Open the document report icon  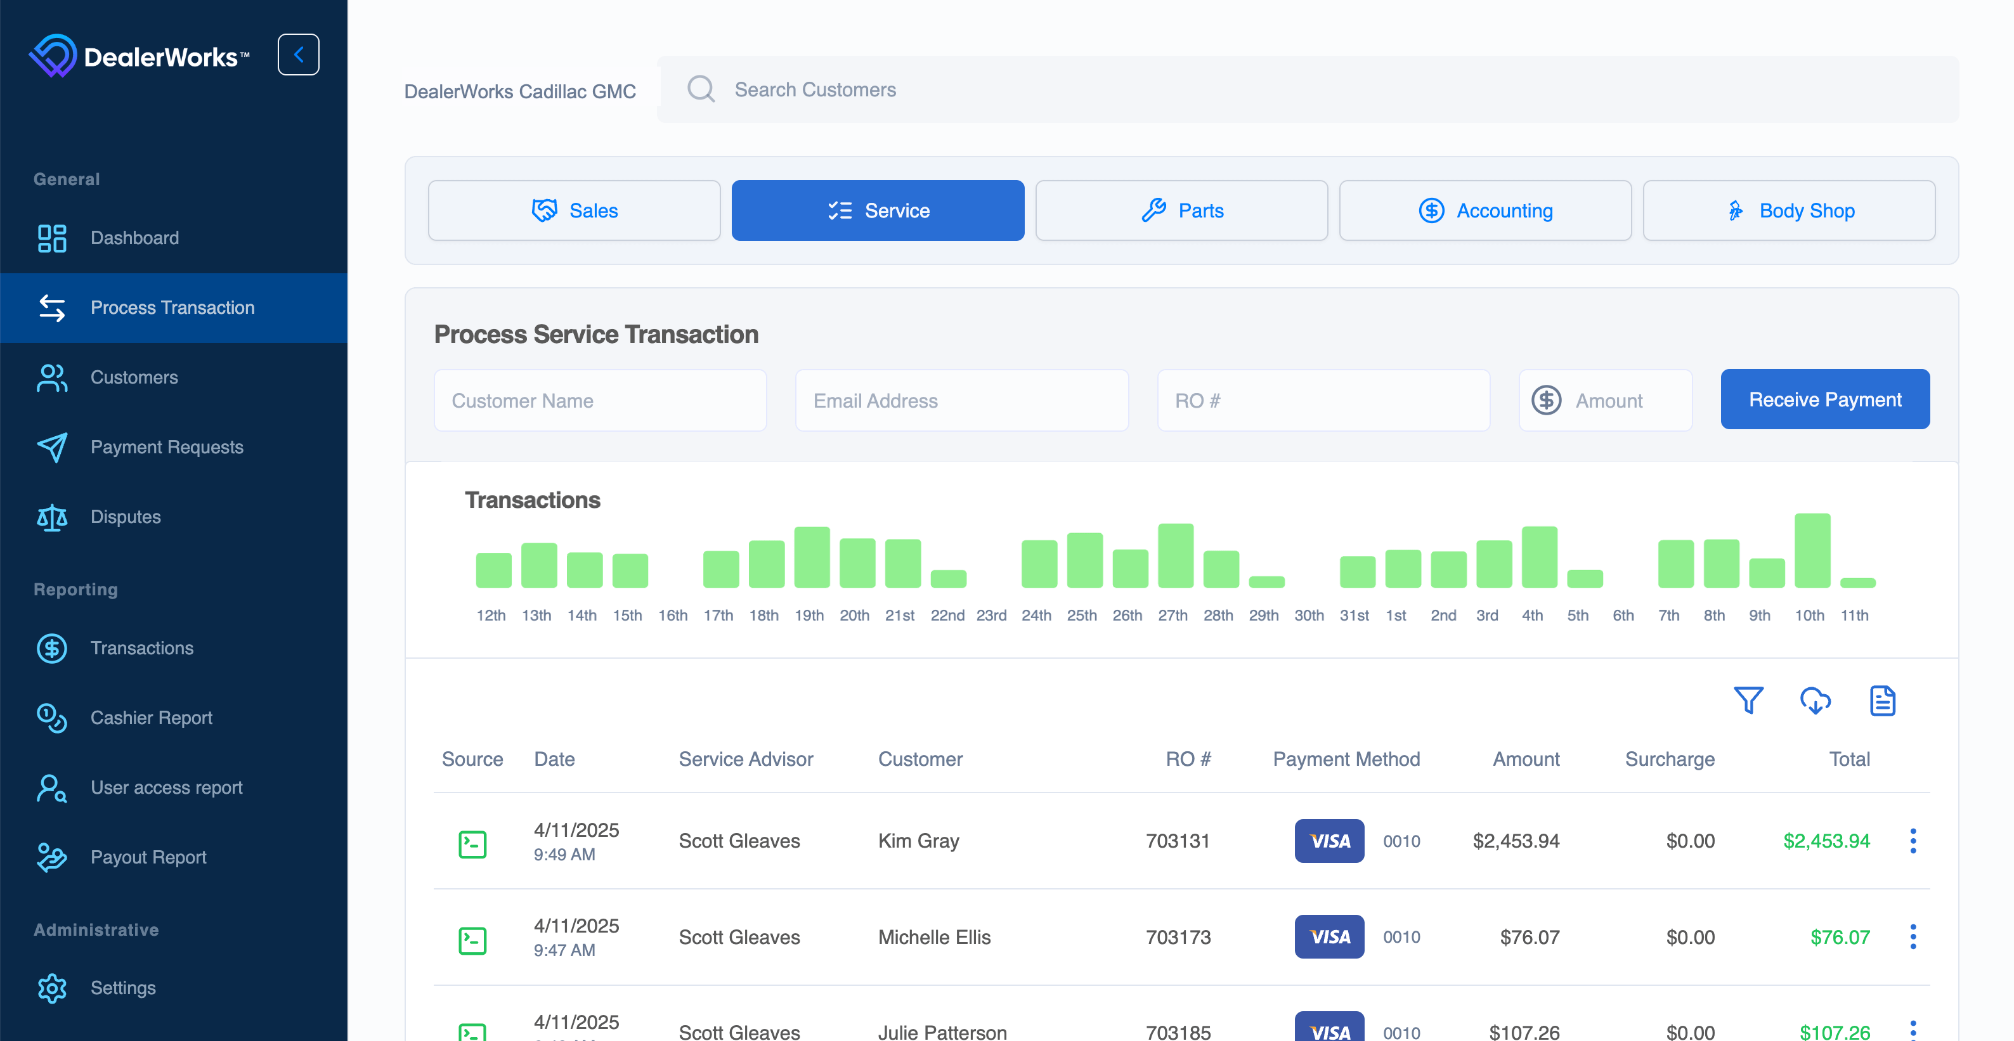(x=1882, y=701)
